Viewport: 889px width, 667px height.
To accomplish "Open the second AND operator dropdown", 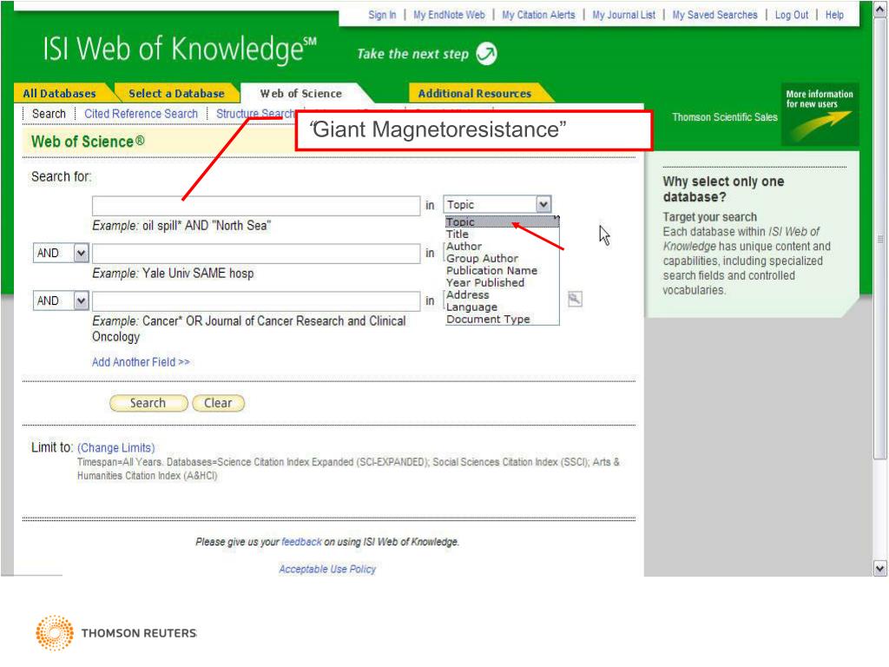I will coord(81,300).
